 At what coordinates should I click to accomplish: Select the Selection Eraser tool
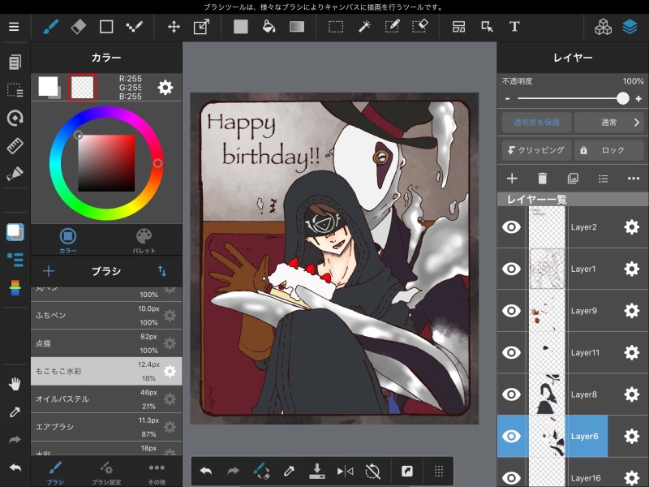pos(419,27)
